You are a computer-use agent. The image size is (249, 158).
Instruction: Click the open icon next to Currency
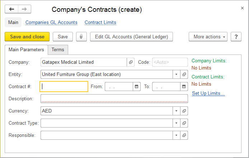pyautogui.click(x=184, y=111)
